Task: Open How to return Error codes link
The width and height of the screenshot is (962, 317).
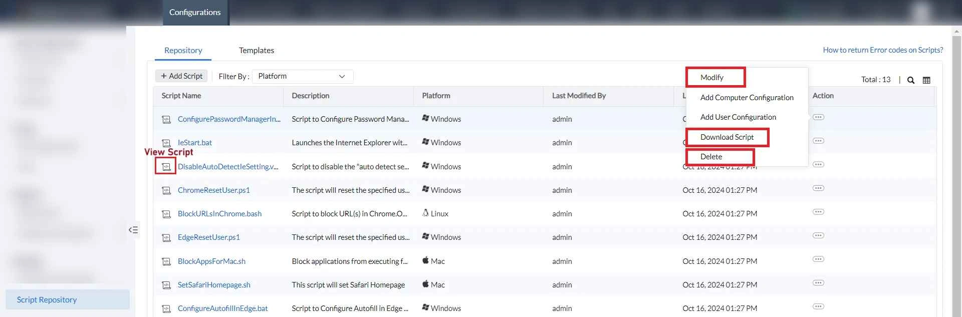Action: point(883,50)
